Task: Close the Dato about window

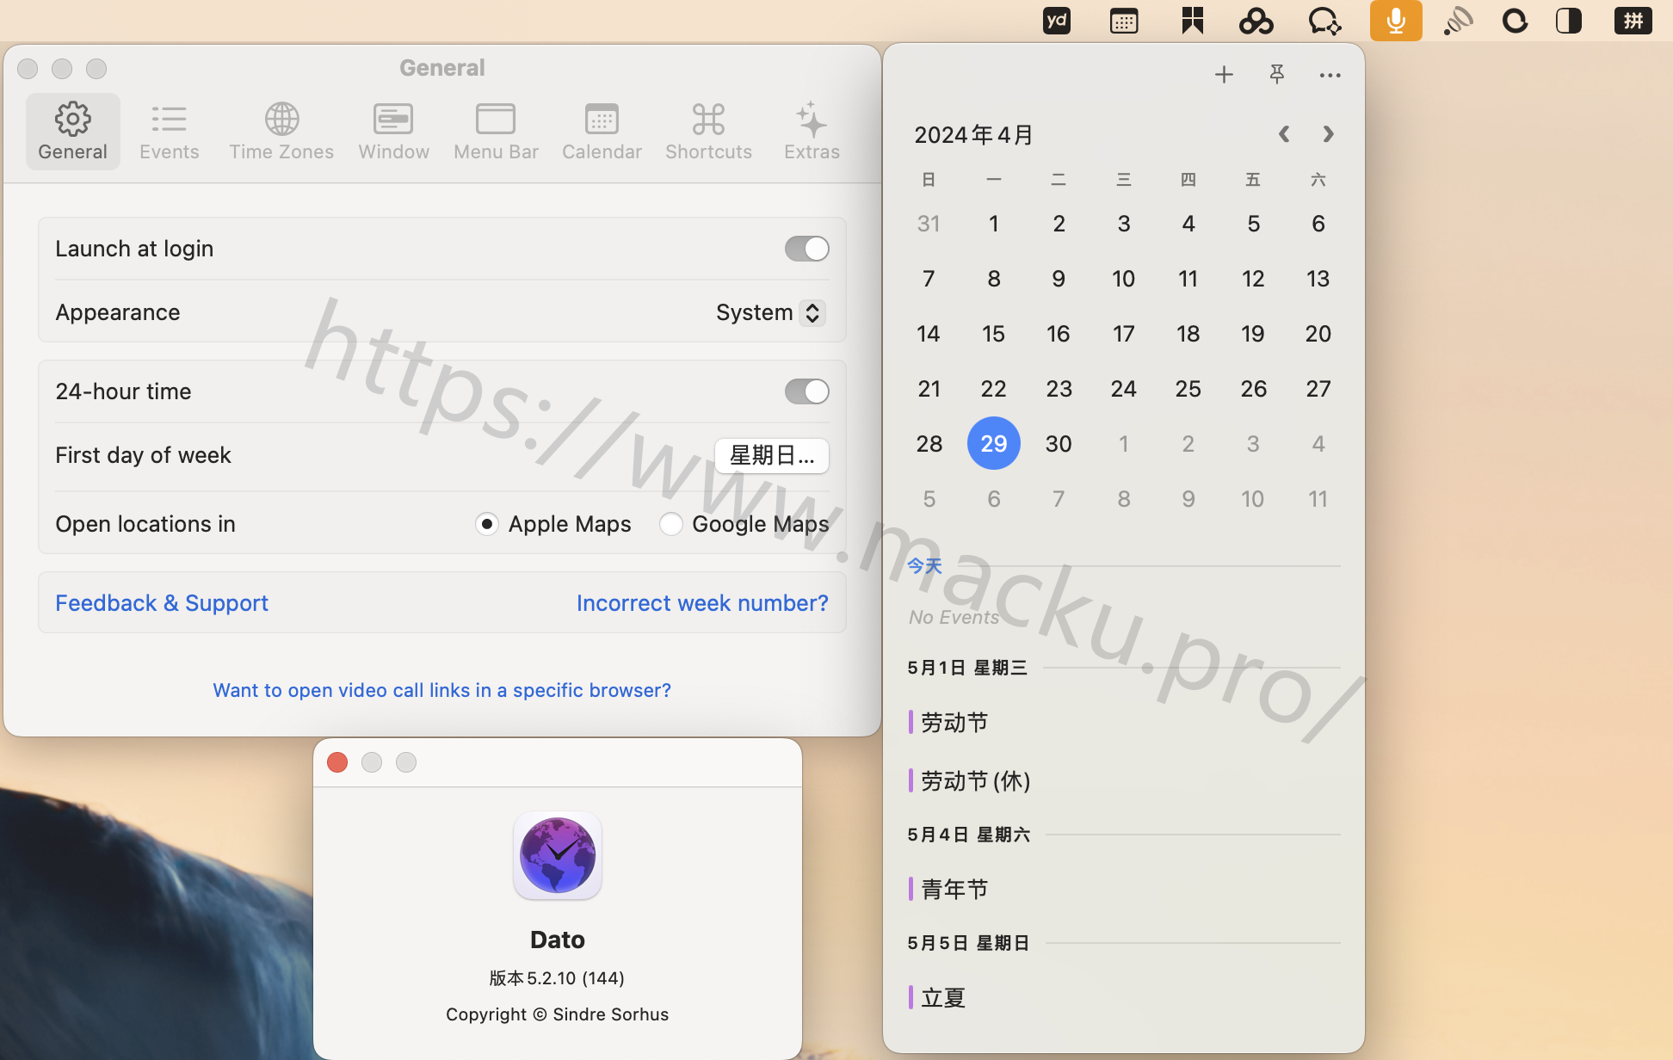Action: click(337, 762)
